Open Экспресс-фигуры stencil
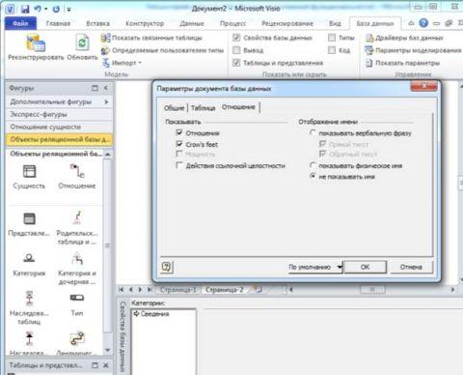The image size is (463, 375). coord(60,114)
